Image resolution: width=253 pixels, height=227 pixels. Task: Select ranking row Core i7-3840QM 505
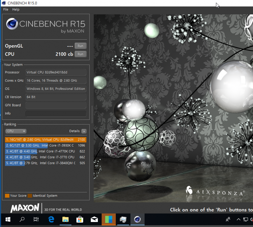click(x=46, y=163)
